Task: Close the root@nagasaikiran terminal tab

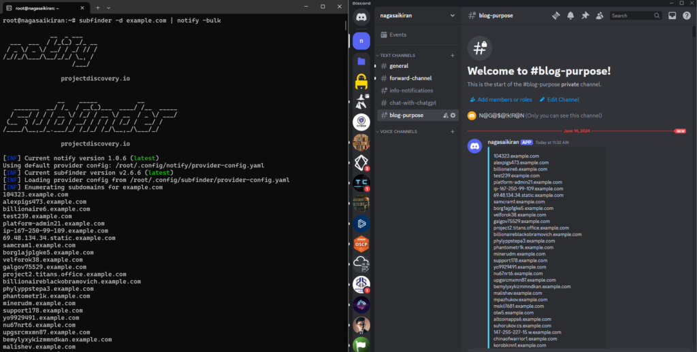Action: 82,8
